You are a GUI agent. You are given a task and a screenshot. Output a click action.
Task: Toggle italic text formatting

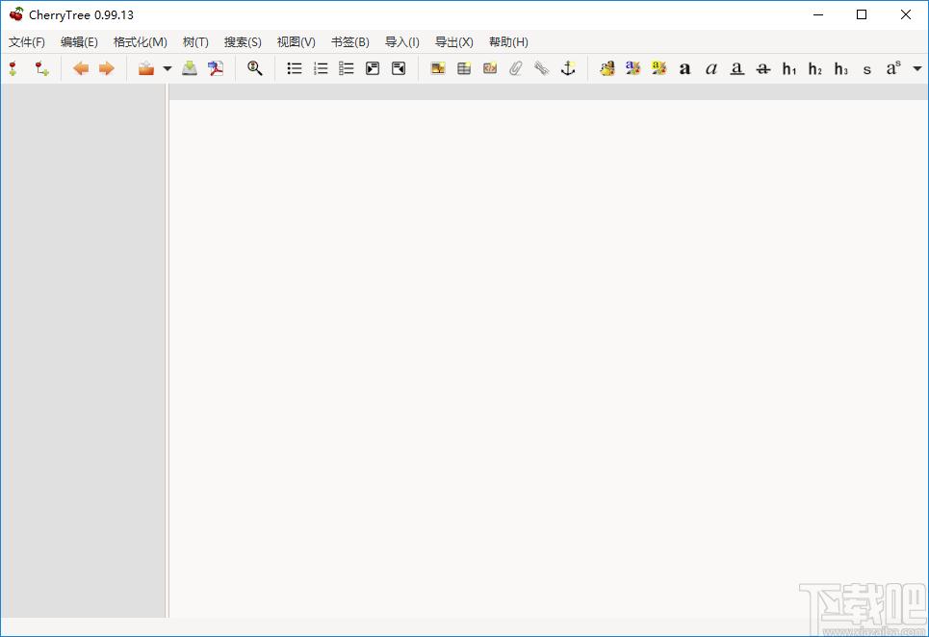711,68
